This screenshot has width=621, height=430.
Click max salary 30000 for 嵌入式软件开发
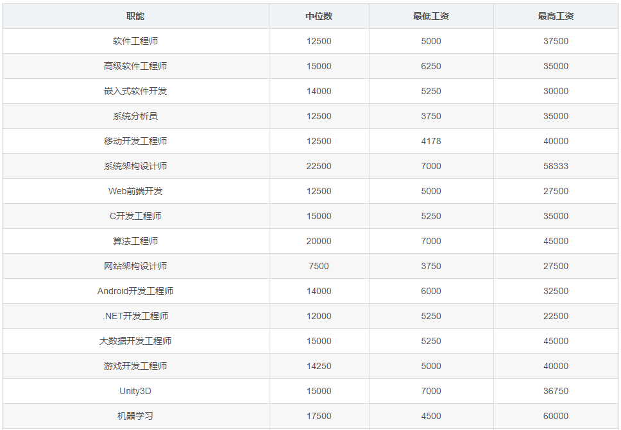pyautogui.click(x=556, y=91)
